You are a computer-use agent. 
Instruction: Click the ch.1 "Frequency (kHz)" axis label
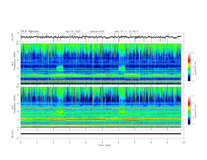point(15,61)
